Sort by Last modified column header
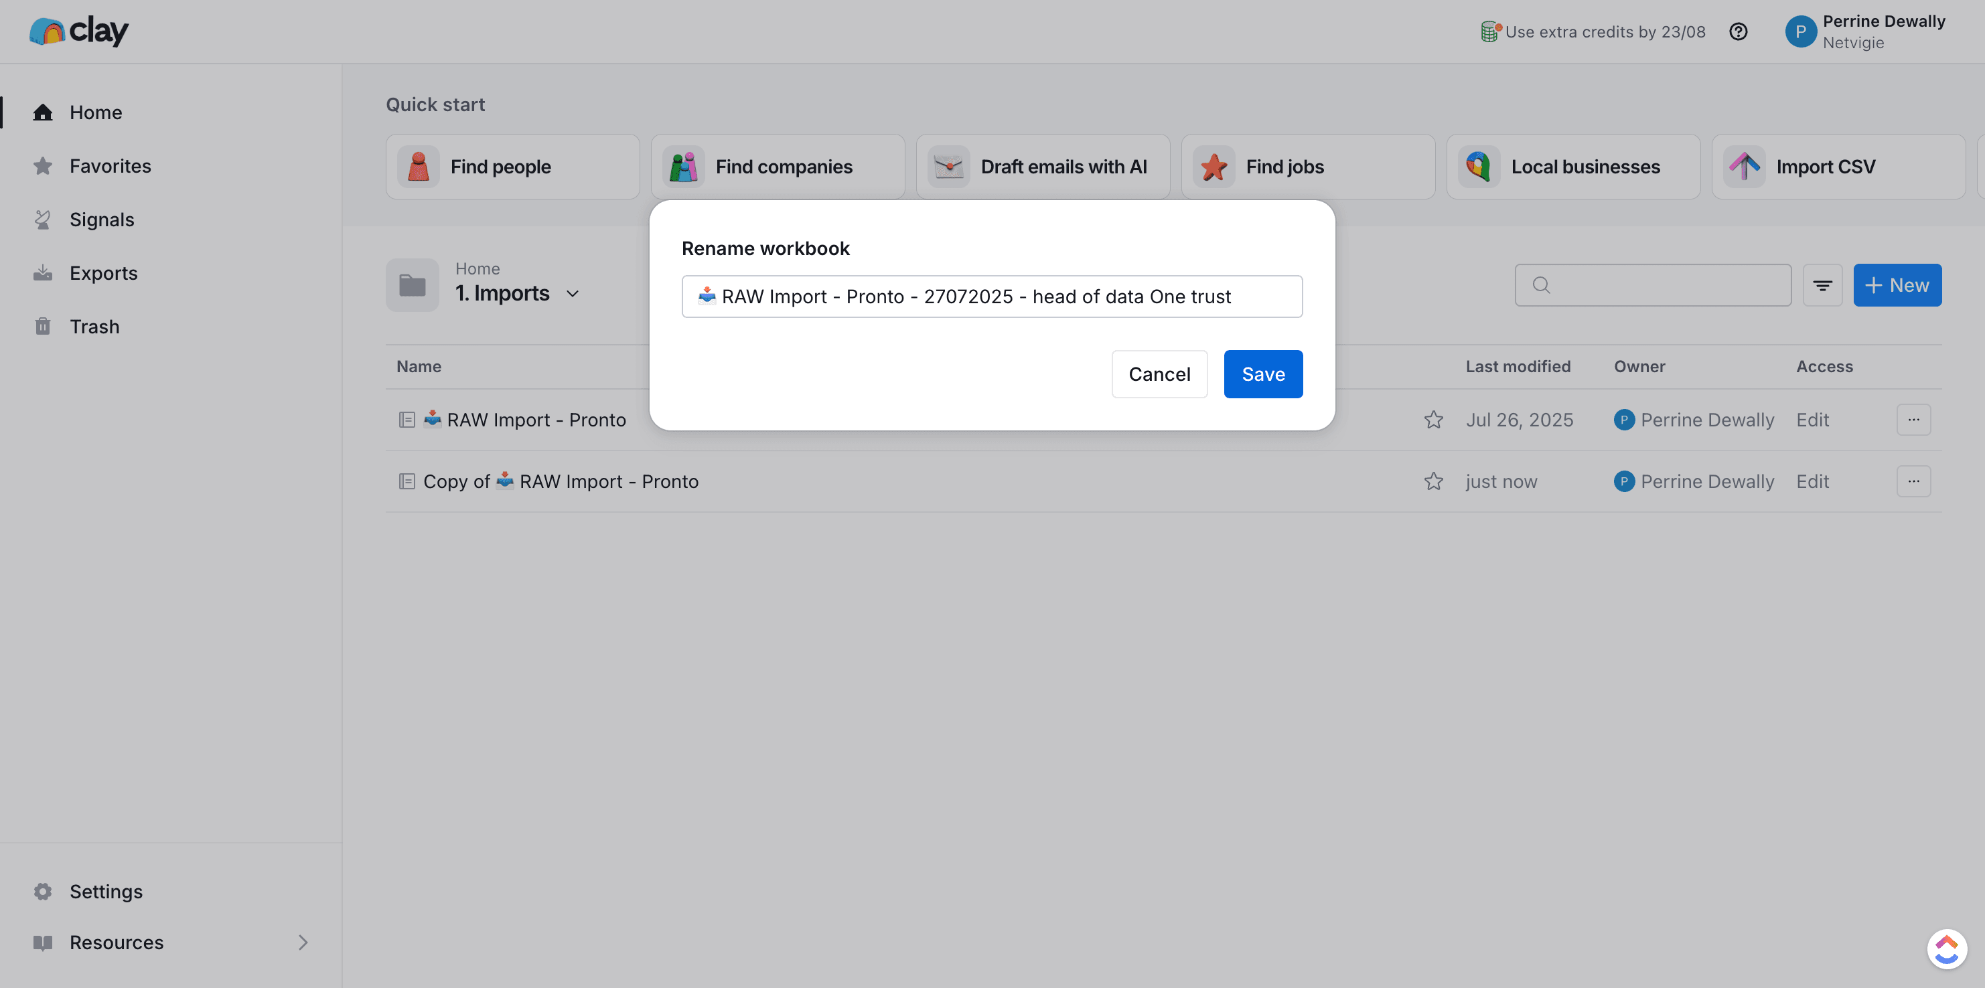Screen dimensions: 1985x988 click(x=1518, y=367)
